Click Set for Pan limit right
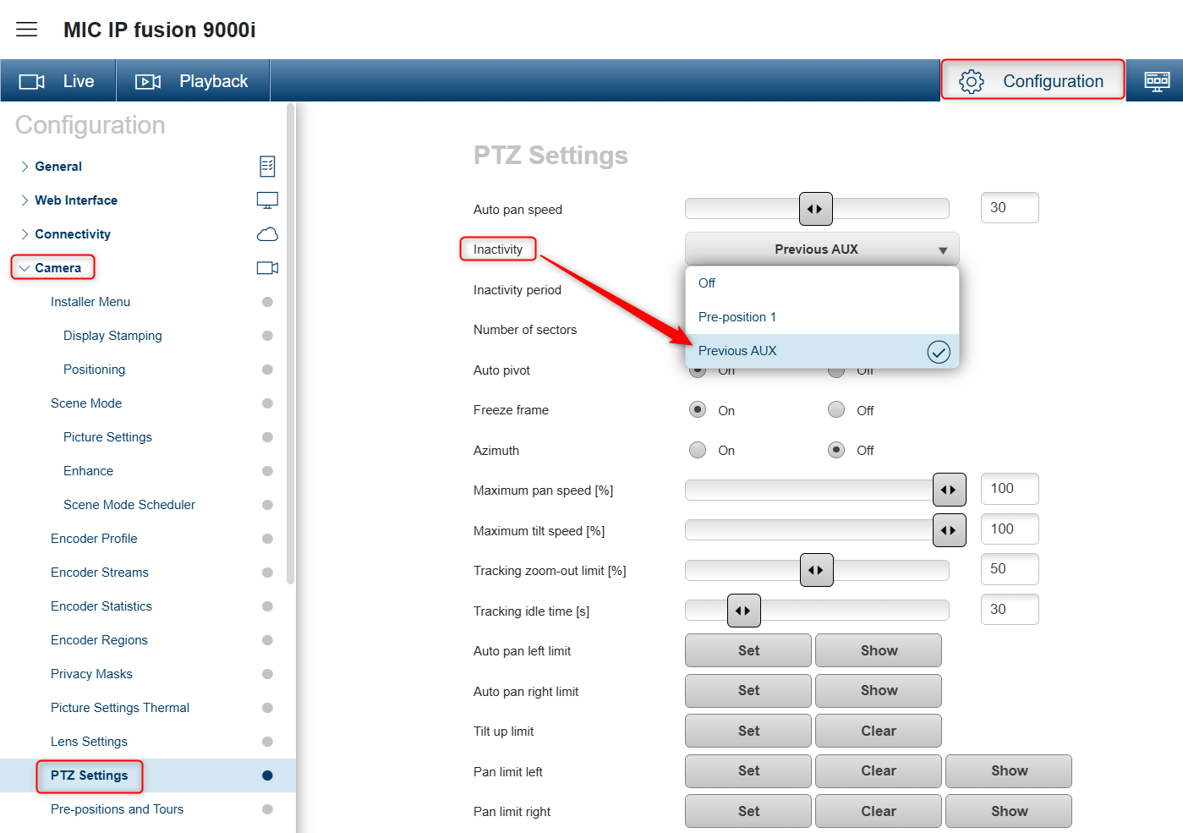Screen dimensions: 1183x833 pos(748,811)
